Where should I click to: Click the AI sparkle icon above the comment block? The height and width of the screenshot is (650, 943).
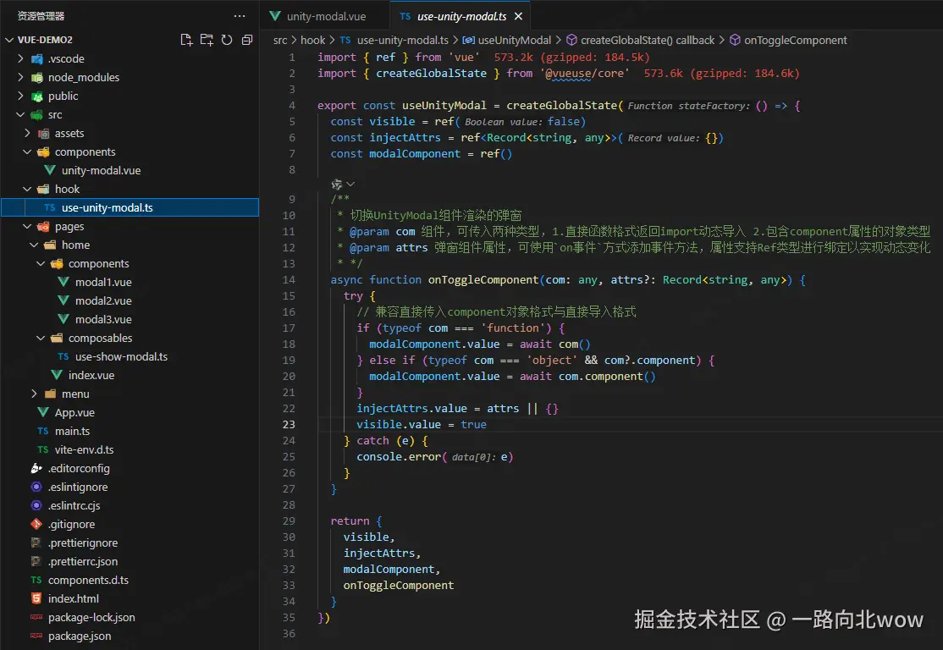pos(337,184)
